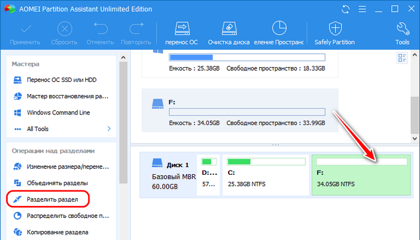Image resolution: width=420 pixels, height=240 pixels.
Task: Click sidebar scrollbar up arrow
Action: click(x=123, y=57)
